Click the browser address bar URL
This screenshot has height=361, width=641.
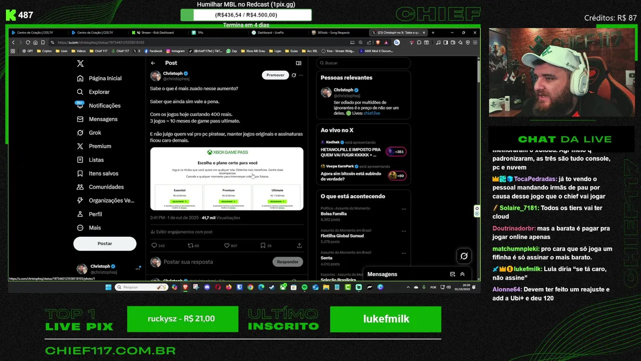(101, 43)
